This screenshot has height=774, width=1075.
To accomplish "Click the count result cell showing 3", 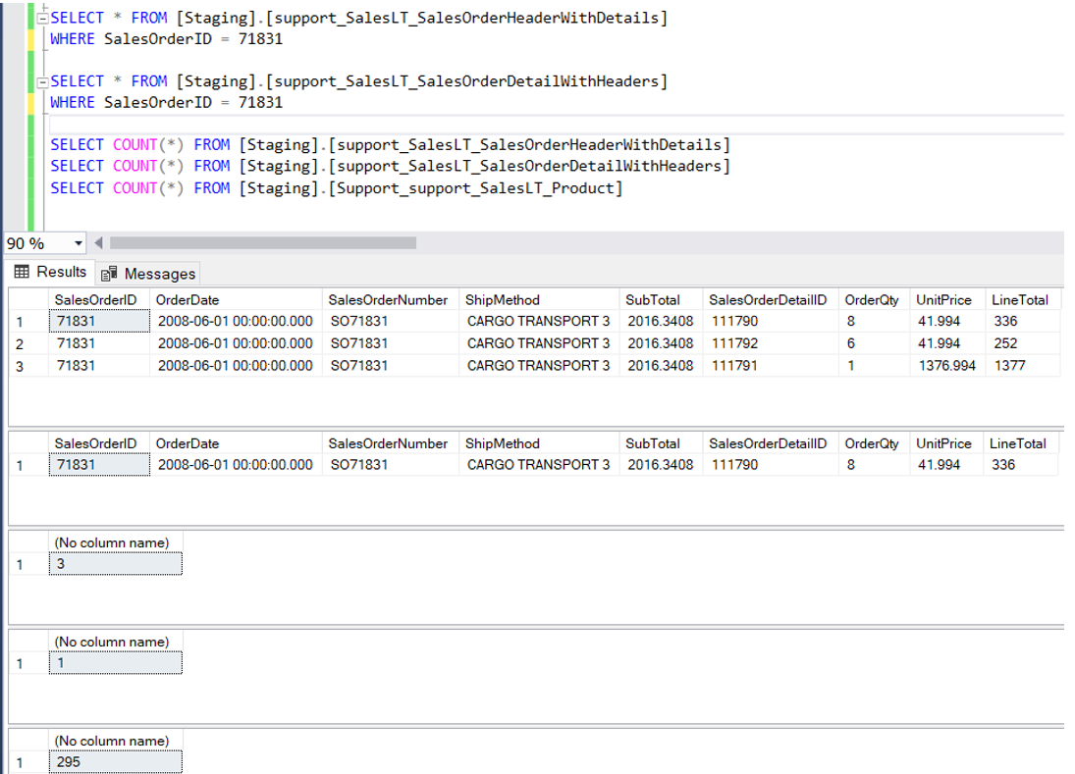I will coord(113,564).
